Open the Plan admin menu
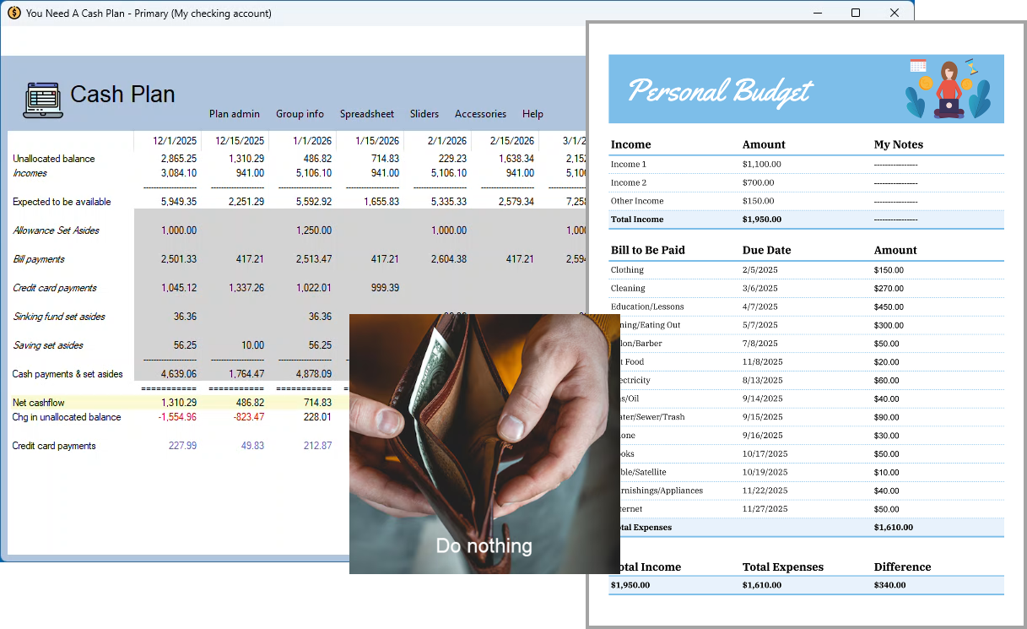This screenshot has height=629, width=1027. point(234,113)
